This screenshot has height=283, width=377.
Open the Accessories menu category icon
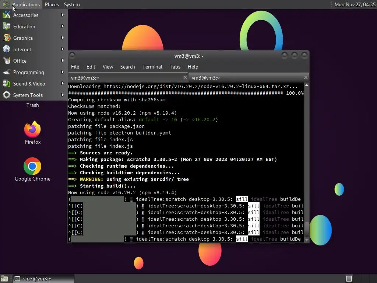click(x=7, y=15)
